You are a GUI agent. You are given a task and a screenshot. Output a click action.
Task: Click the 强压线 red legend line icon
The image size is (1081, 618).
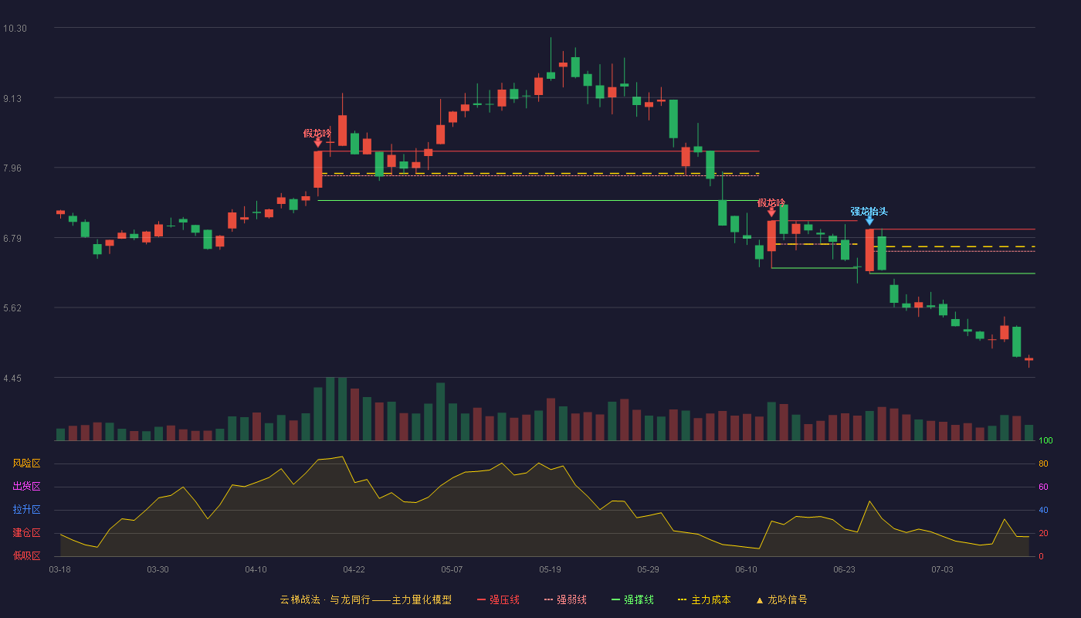(481, 599)
